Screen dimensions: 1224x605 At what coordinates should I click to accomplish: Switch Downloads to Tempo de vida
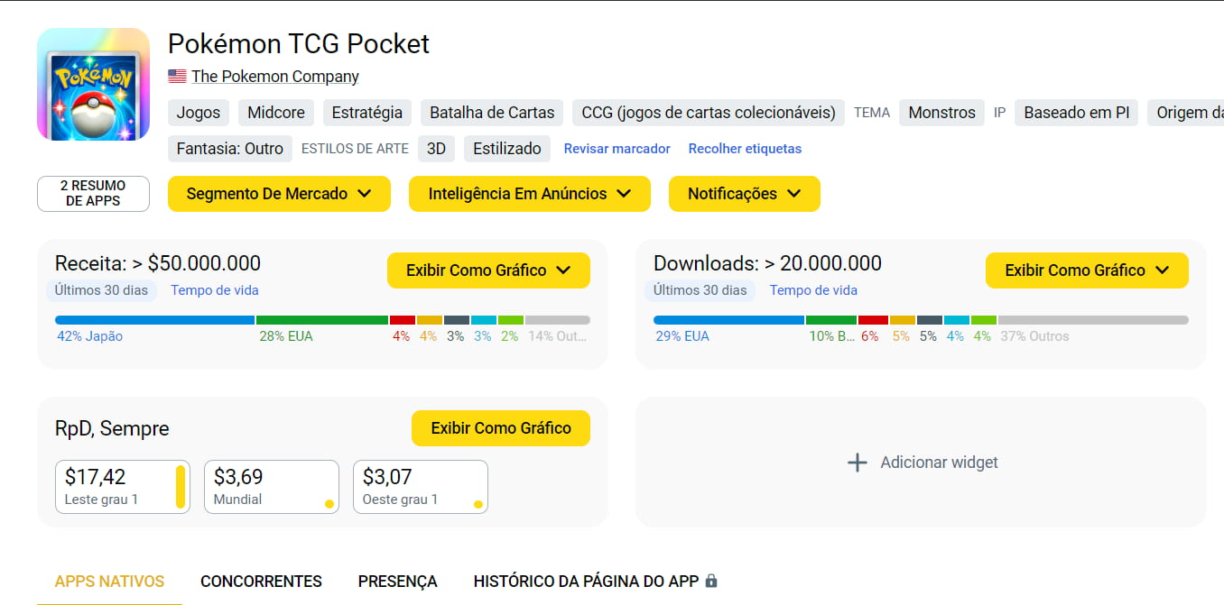[x=813, y=290]
